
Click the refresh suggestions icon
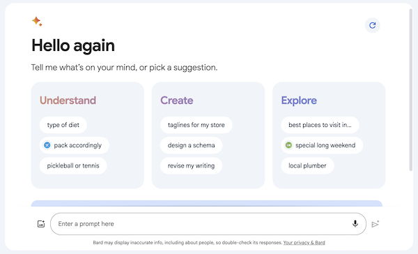(373, 25)
